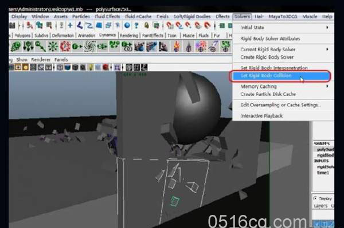Click the blue question mark help icon
The height and width of the screenshot is (228, 344).
[x=136, y=26]
